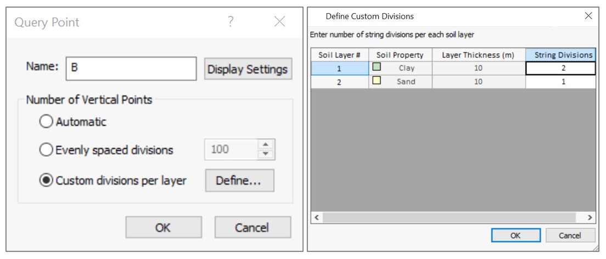Click the String Divisions column header

(x=560, y=55)
